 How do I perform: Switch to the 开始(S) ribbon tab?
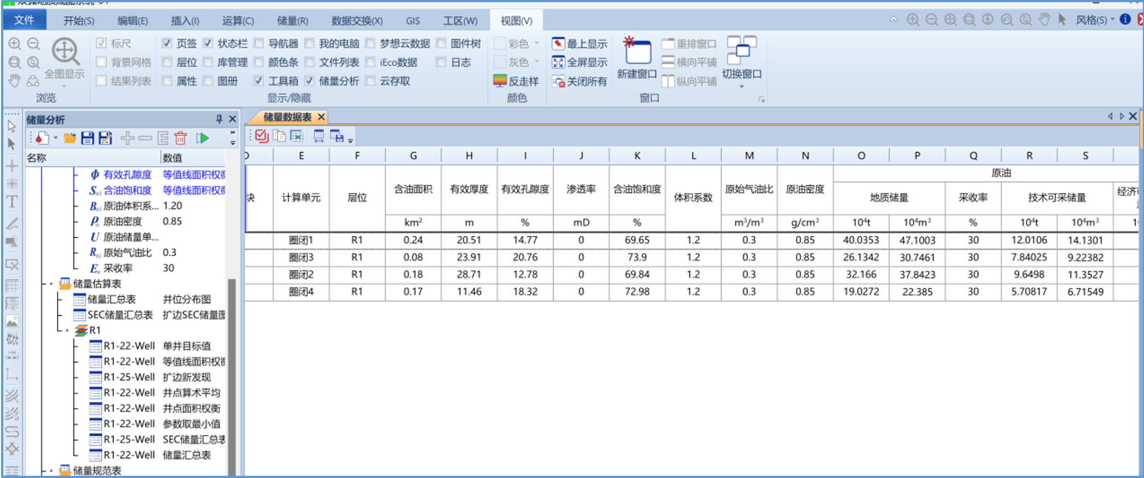point(78,21)
